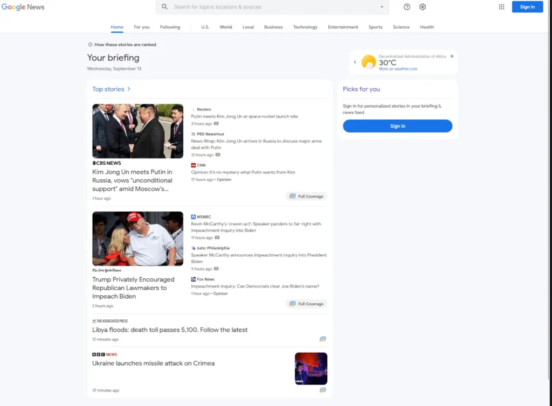Click the blue Sign in button in Picks for you
Viewport: 552px width, 406px height.
pos(397,126)
